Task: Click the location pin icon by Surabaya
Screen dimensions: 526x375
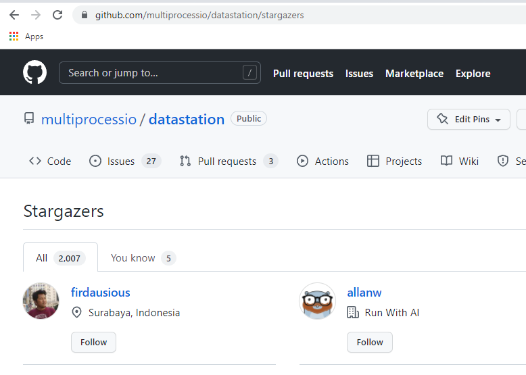Action: pyautogui.click(x=77, y=313)
